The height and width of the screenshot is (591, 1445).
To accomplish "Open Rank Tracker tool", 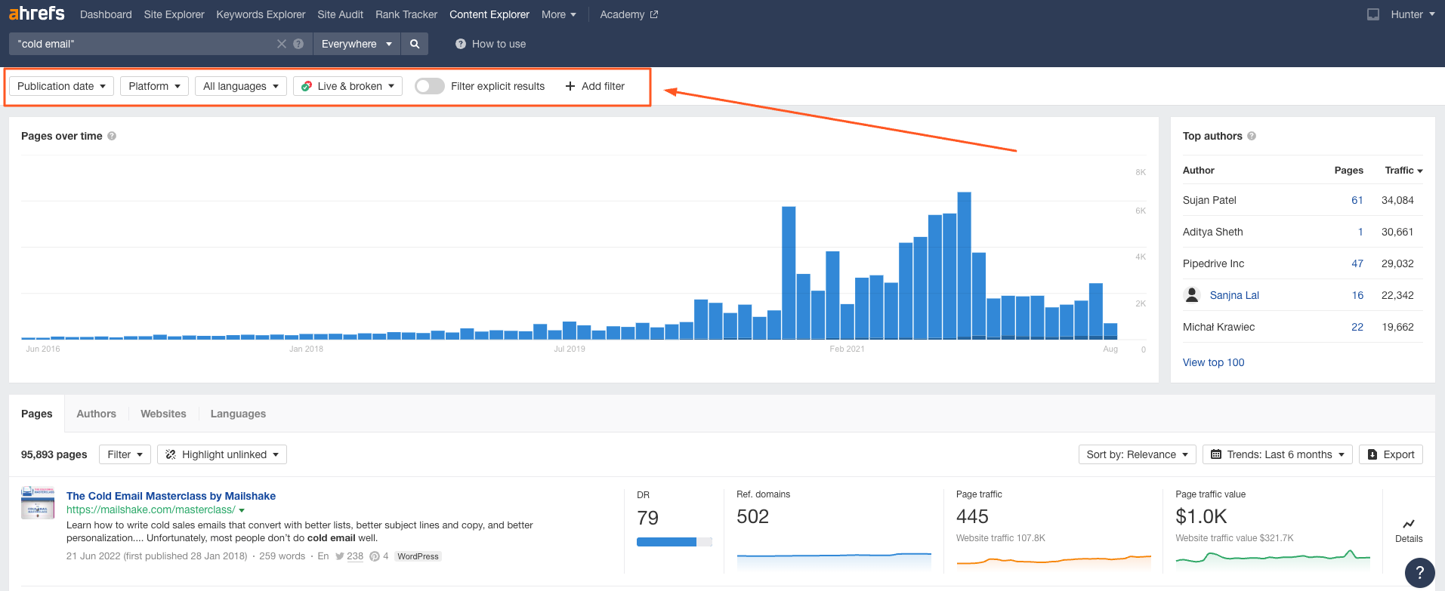I will click(x=406, y=14).
